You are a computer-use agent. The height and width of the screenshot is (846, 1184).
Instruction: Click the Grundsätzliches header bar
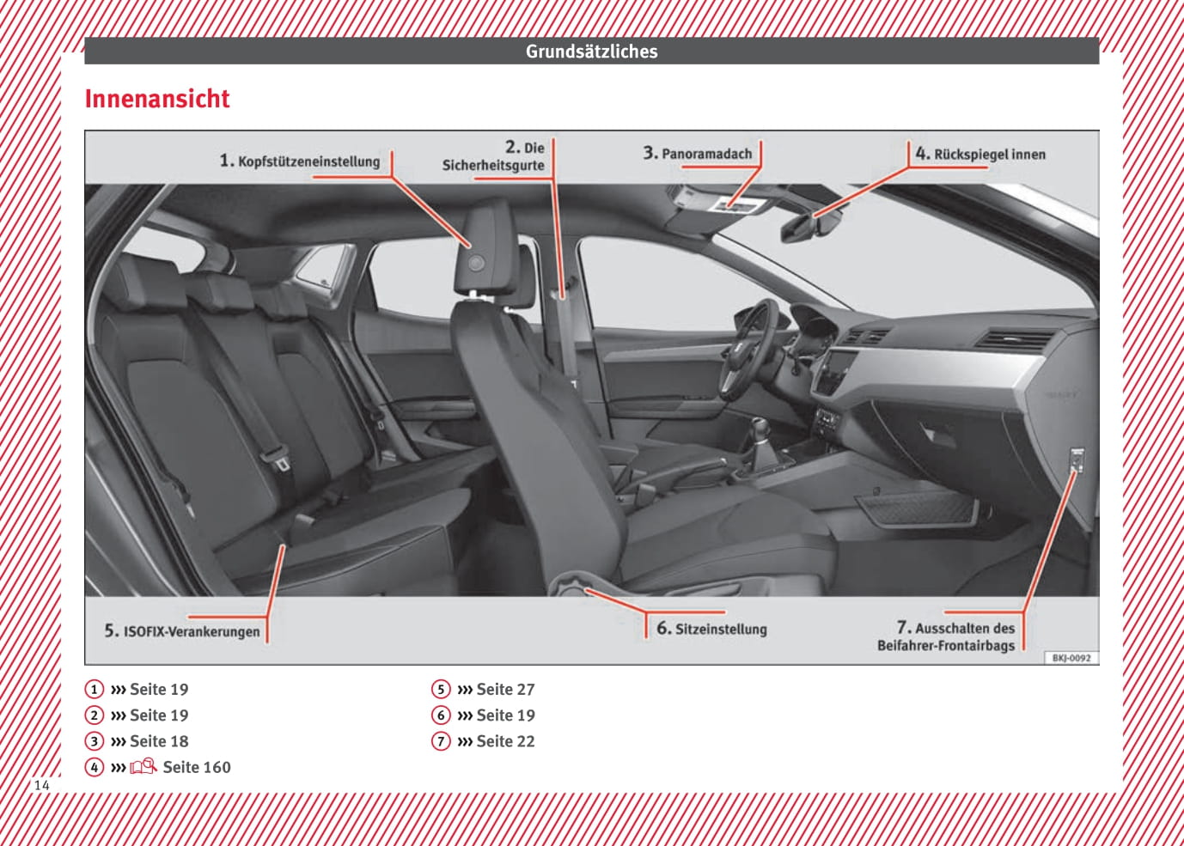[591, 52]
